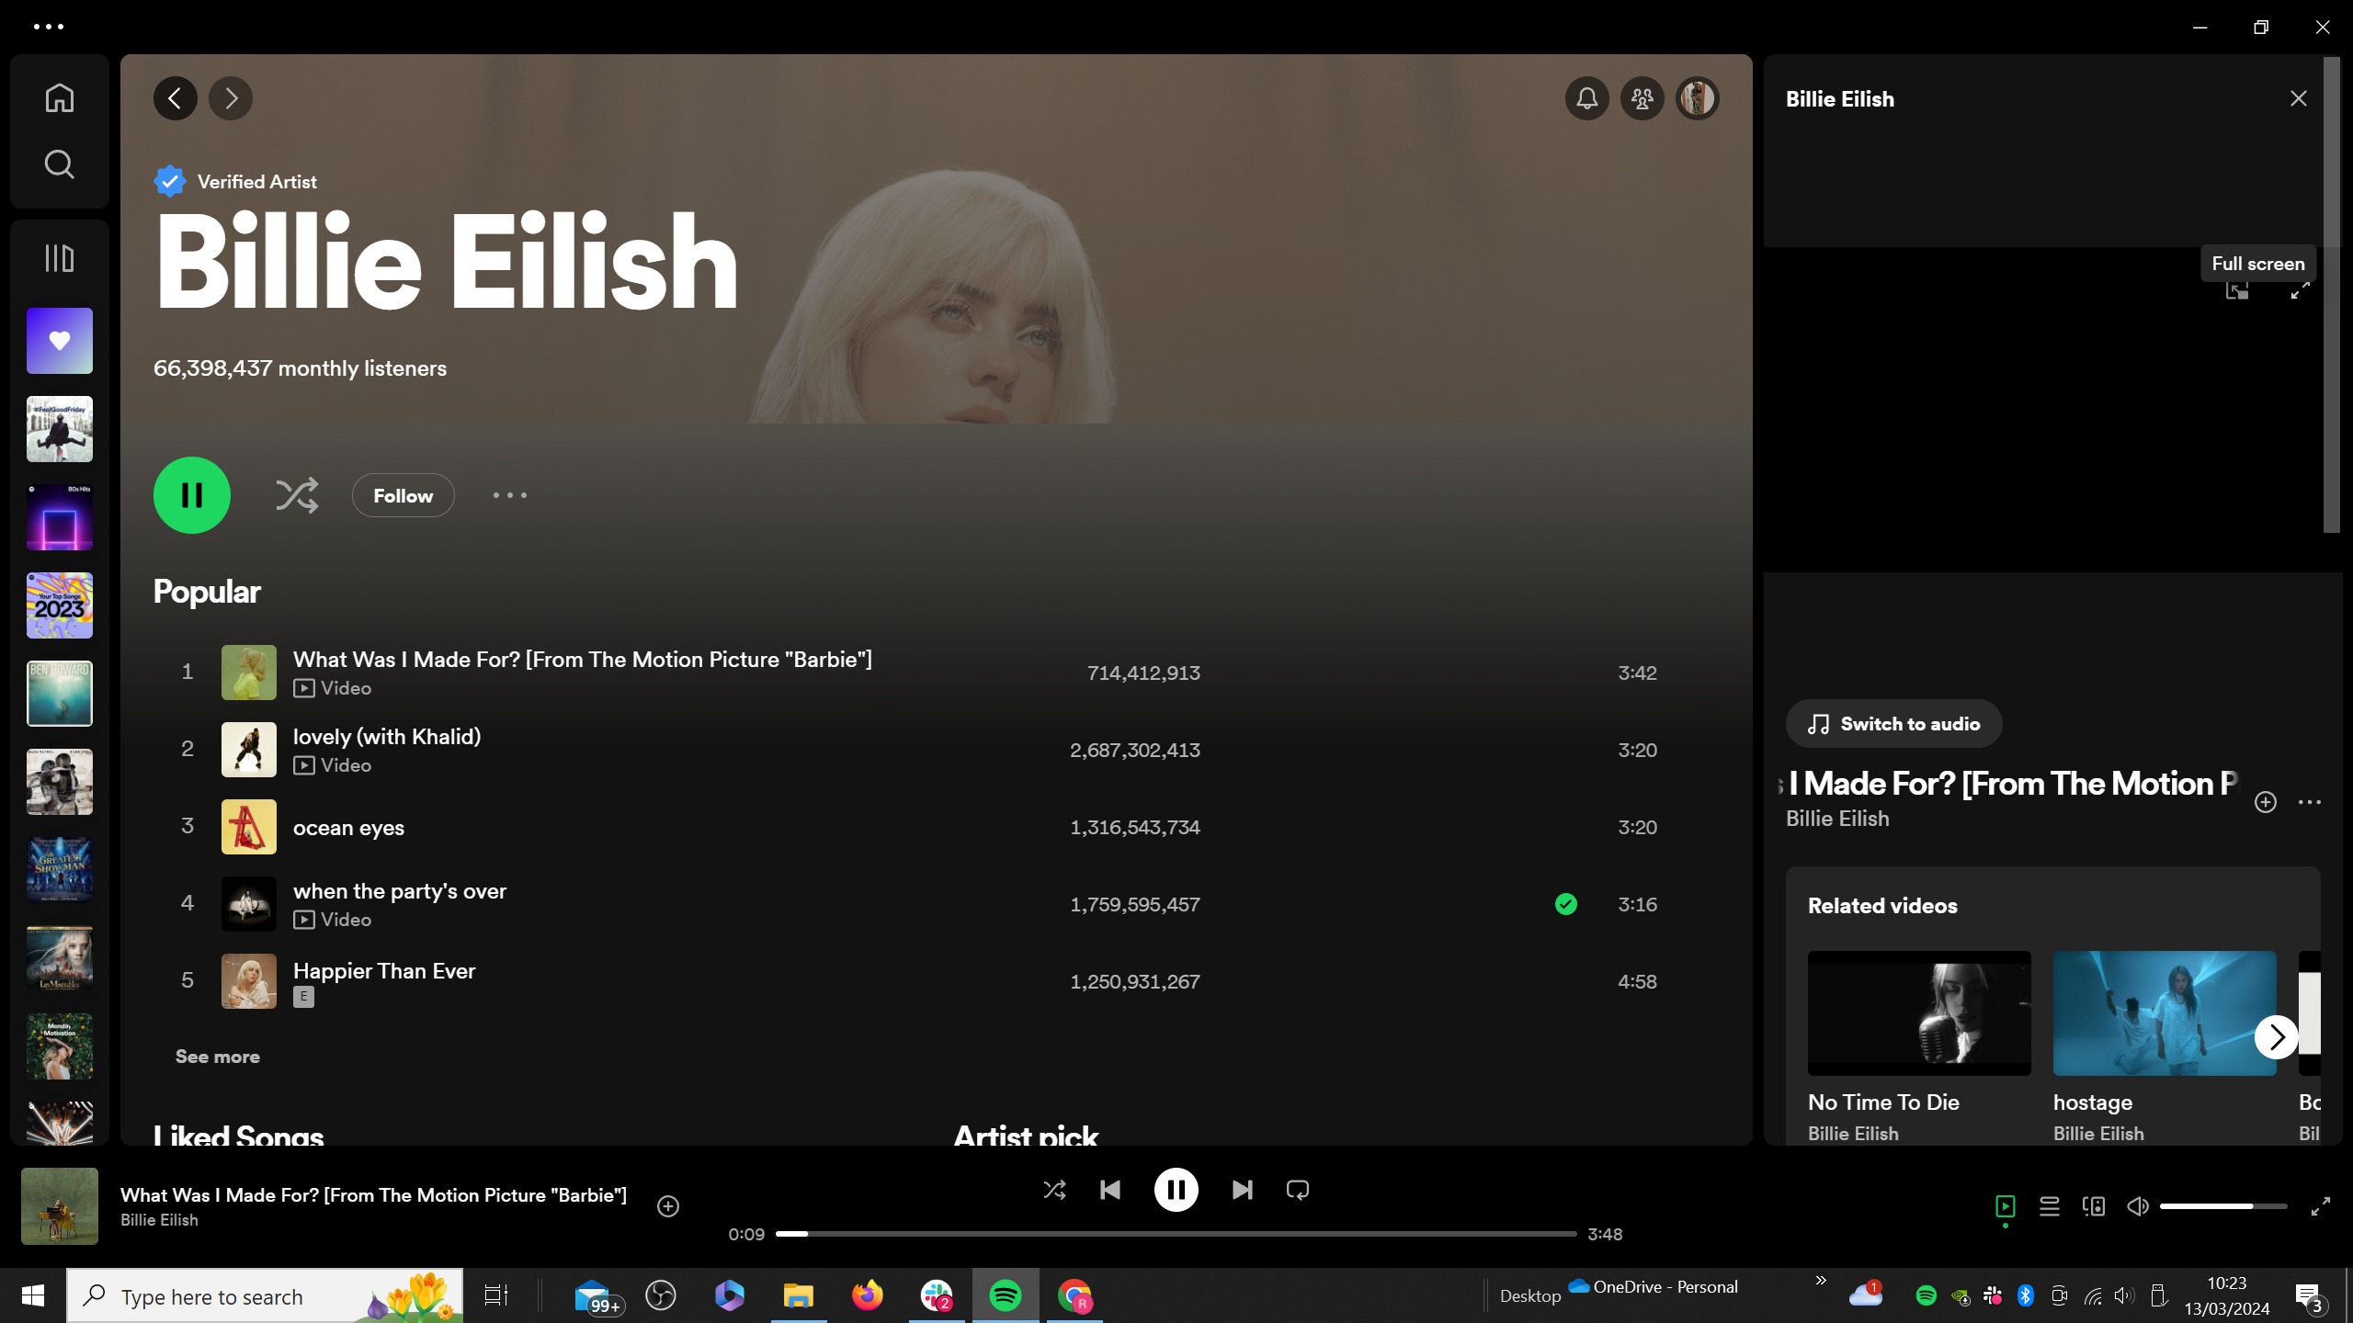2353x1323 pixels.
Task: Open the What's New bell notifications
Action: [x=1587, y=98]
